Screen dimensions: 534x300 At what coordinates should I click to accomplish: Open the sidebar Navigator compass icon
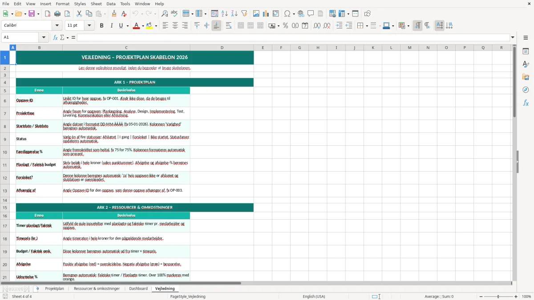[x=526, y=90]
